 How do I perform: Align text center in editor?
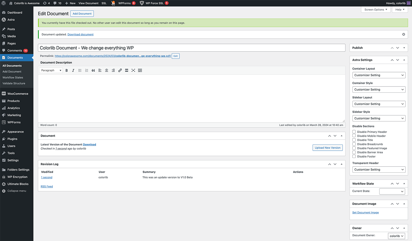point(107,70)
